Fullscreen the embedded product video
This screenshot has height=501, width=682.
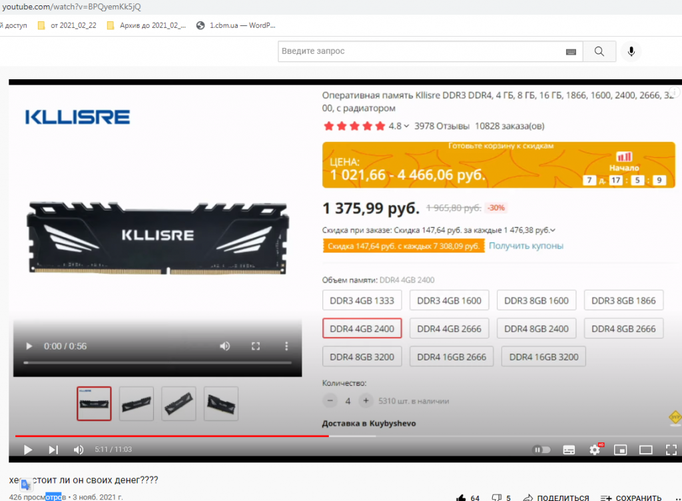coord(256,346)
